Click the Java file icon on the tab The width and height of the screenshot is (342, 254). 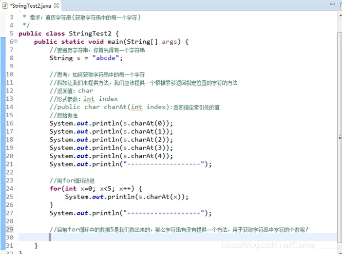[5, 6]
